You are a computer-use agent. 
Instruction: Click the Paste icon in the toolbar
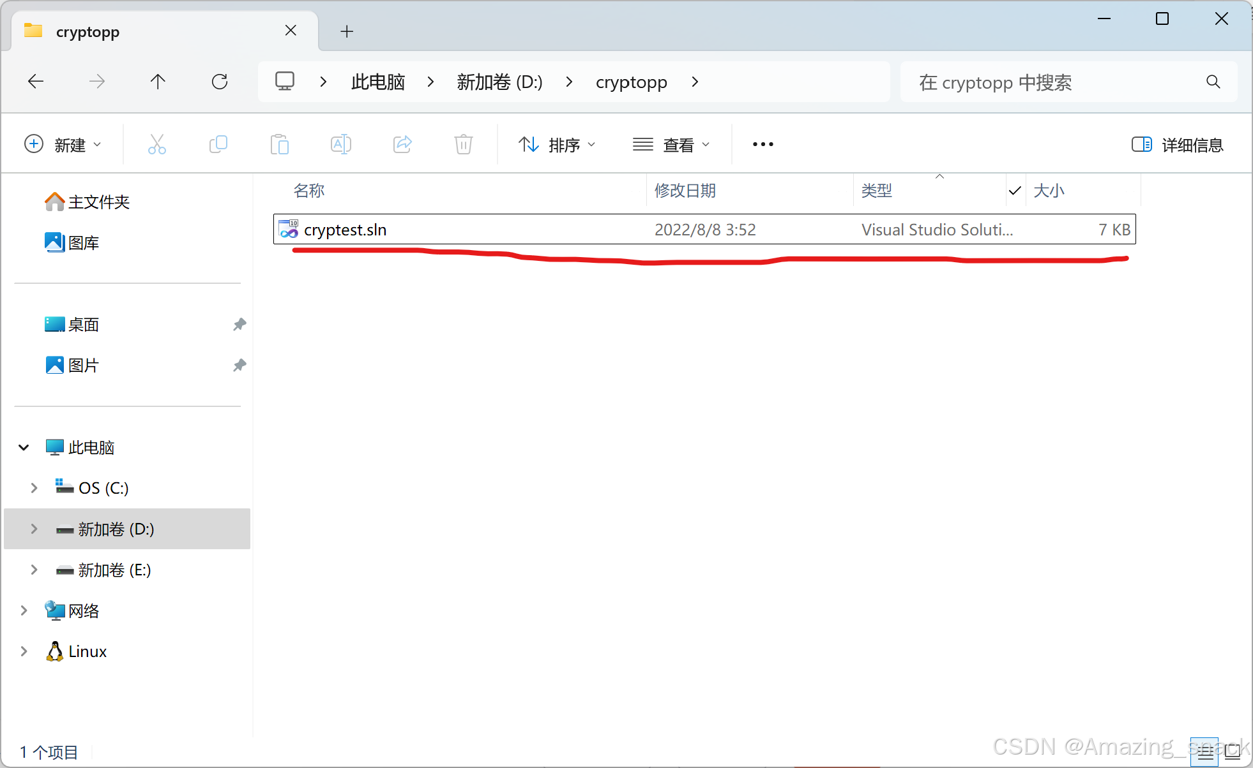[x=280, y=144]
